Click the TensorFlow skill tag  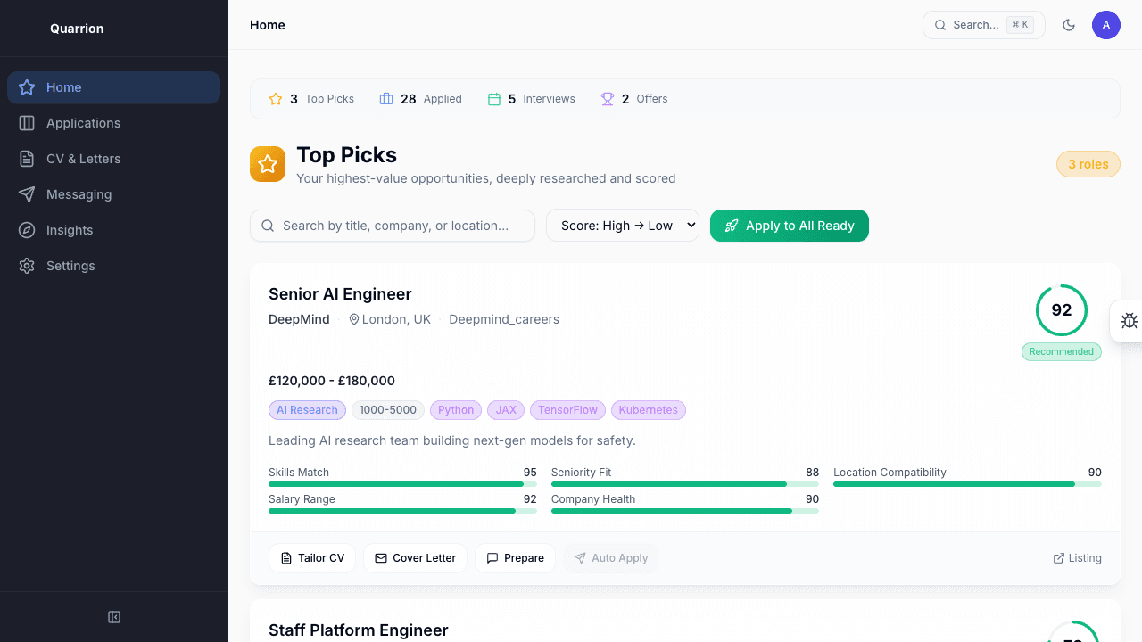click(x=567, y=410)
